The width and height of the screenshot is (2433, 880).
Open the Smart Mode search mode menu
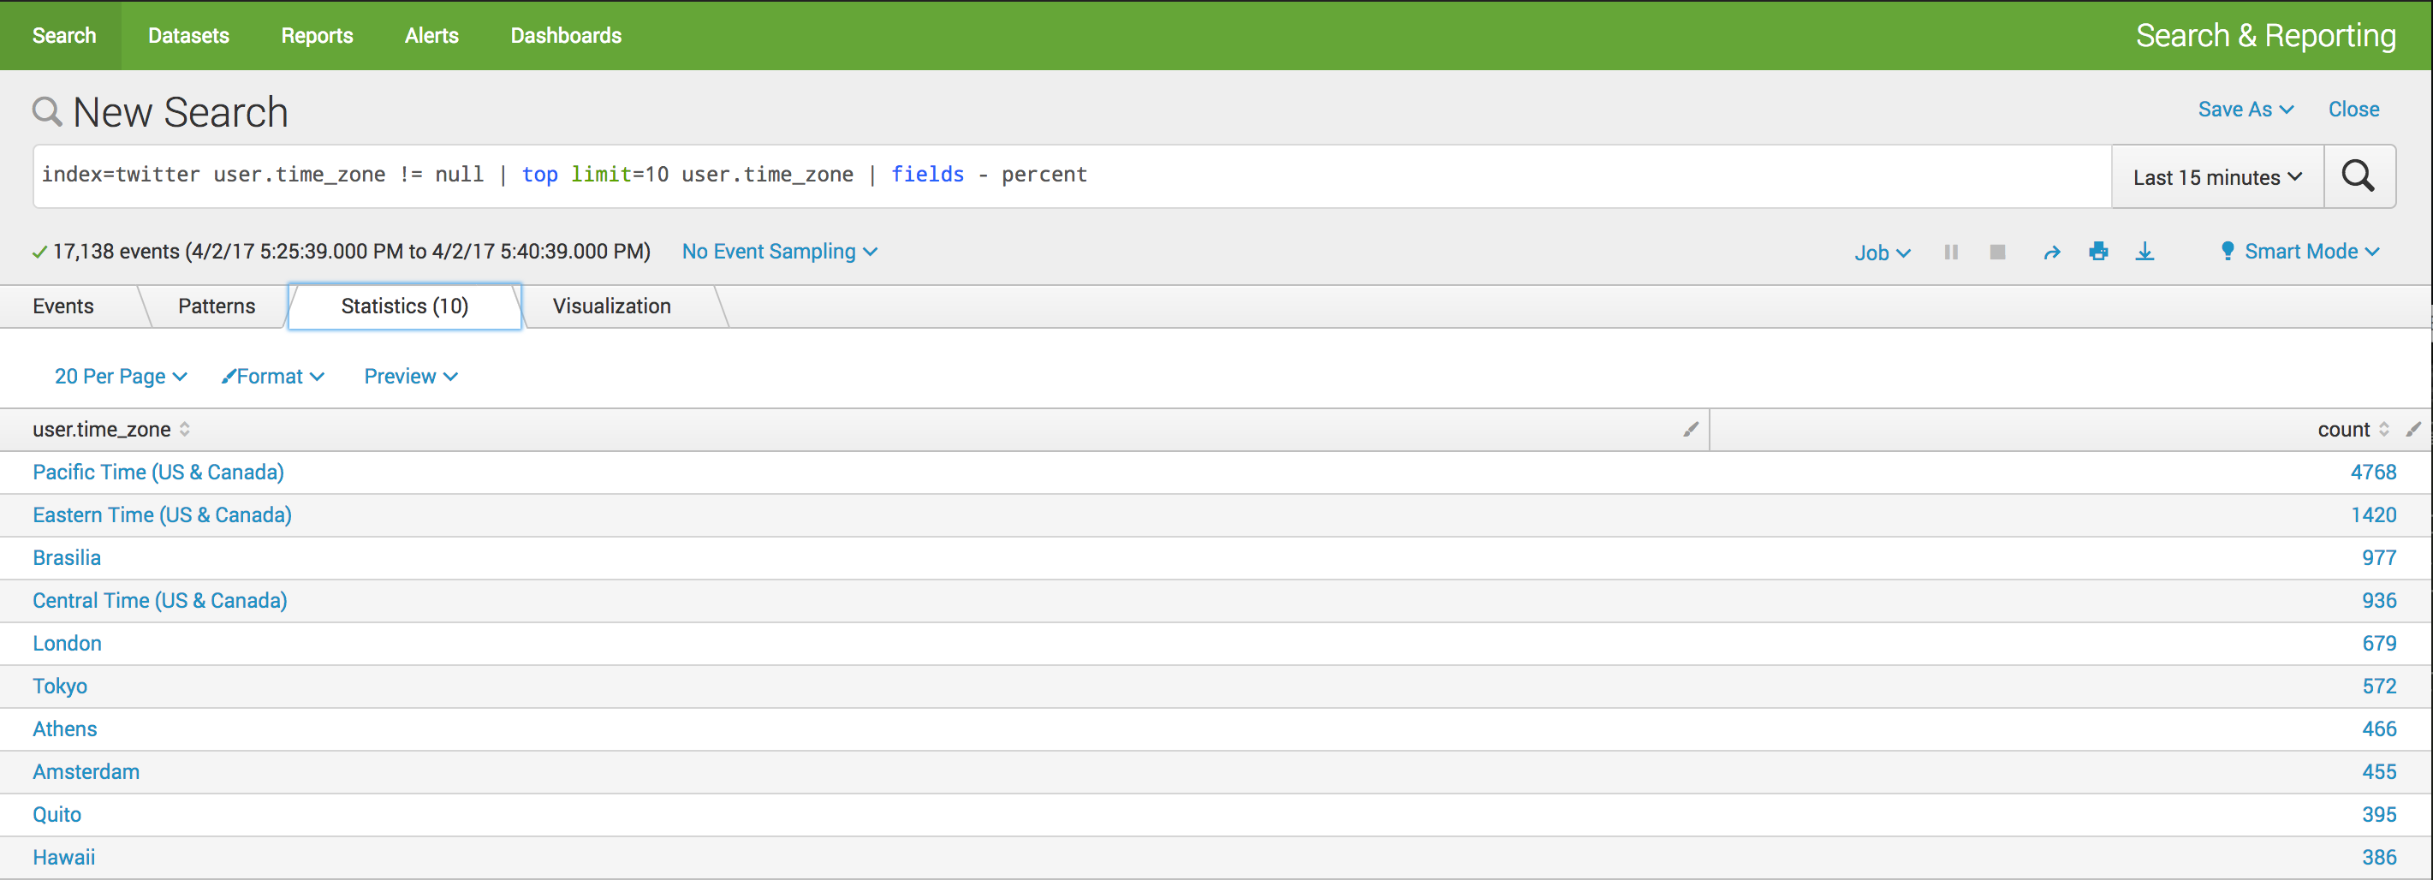tap(2299, 251)
